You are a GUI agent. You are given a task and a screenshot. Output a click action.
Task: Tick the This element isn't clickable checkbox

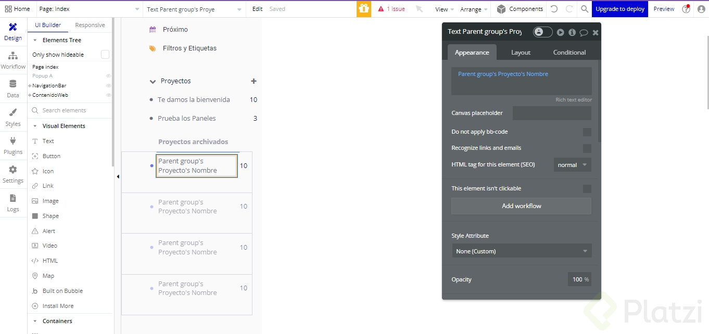pyautogui.click(x=587, y=189)
